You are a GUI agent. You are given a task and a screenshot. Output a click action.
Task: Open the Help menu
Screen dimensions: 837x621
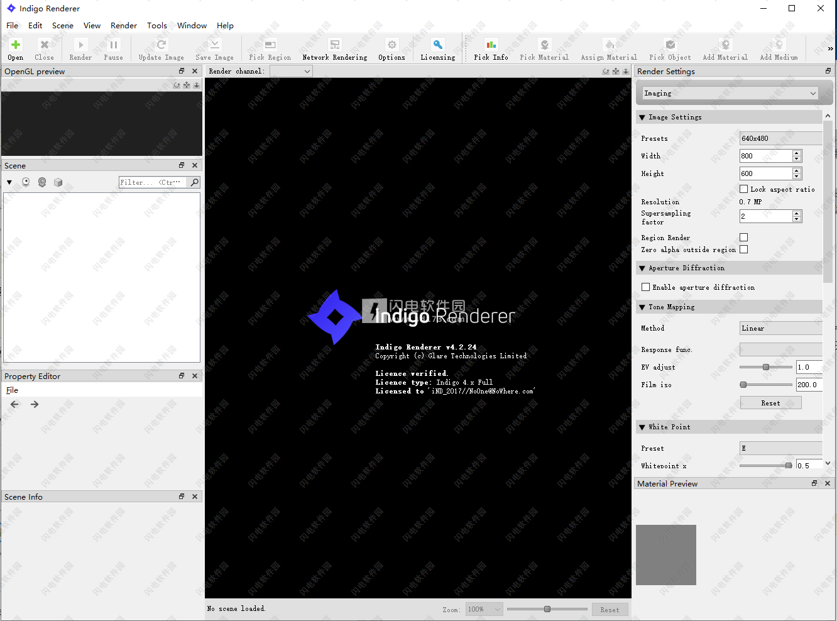coord(225,26)
